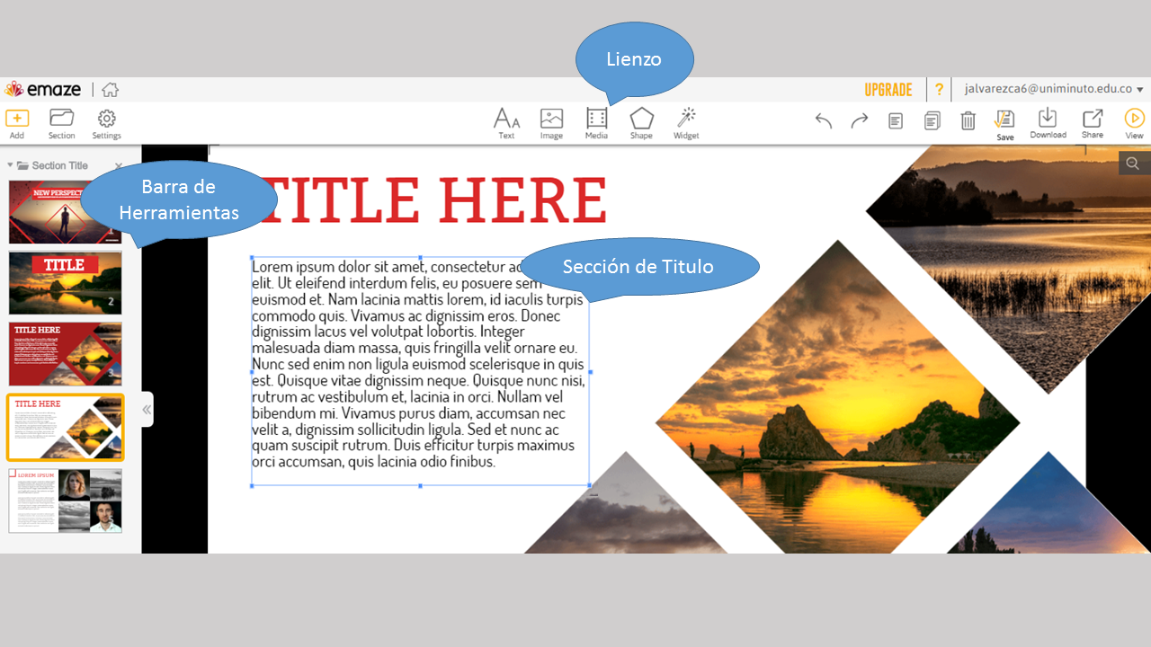Close the Section Title section
This screenshot has height=647, width=1151.
[119, 166]
